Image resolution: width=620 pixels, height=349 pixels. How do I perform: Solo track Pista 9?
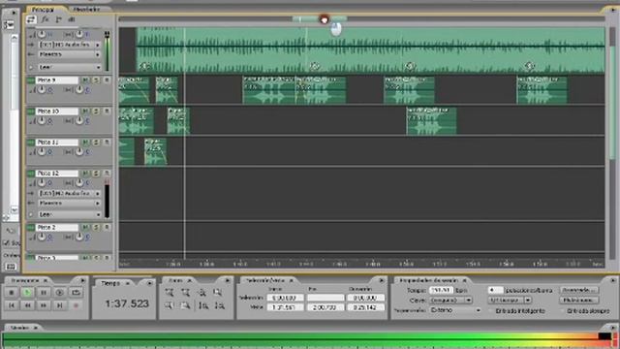click(96, 79)
